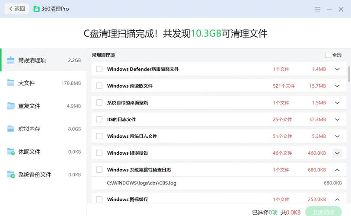Click the 已选择0项 status text

265,212
